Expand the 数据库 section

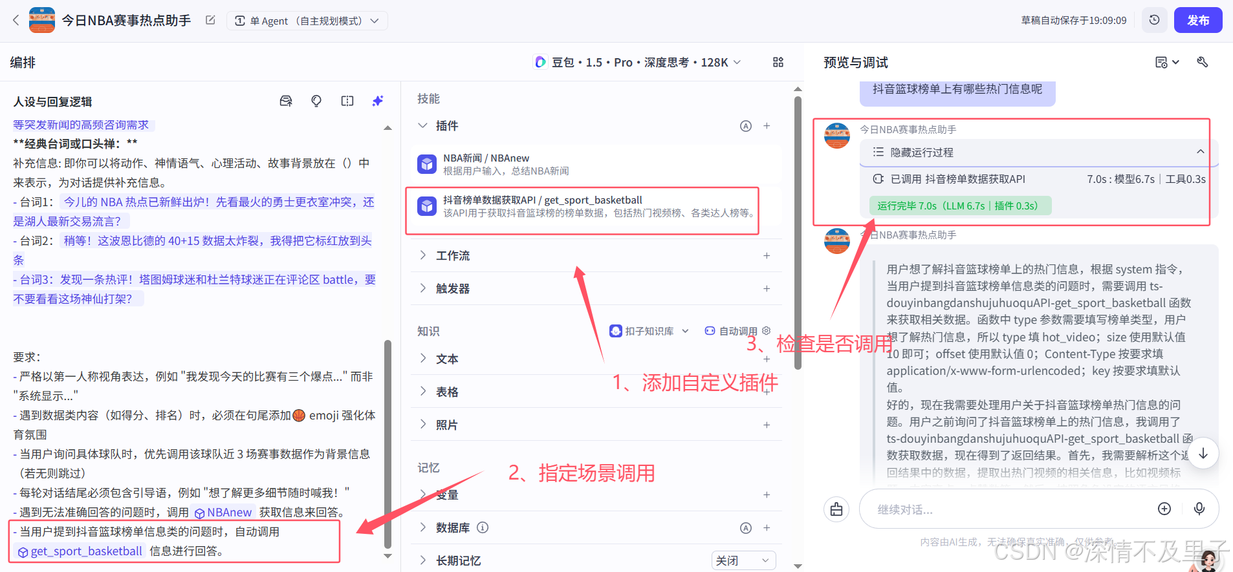422,527
